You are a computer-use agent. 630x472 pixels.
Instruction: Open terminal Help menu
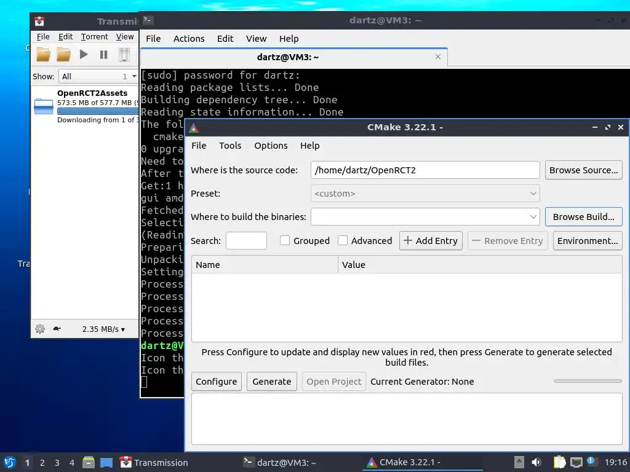point(289,39)
